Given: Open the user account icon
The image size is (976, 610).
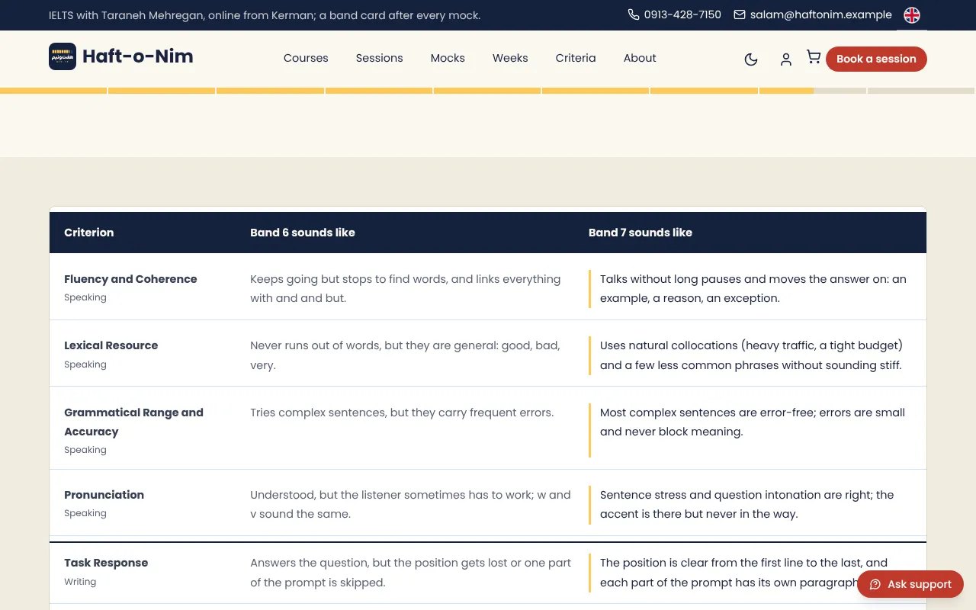Looking at the screenshot, I should (x=785, y=59).
